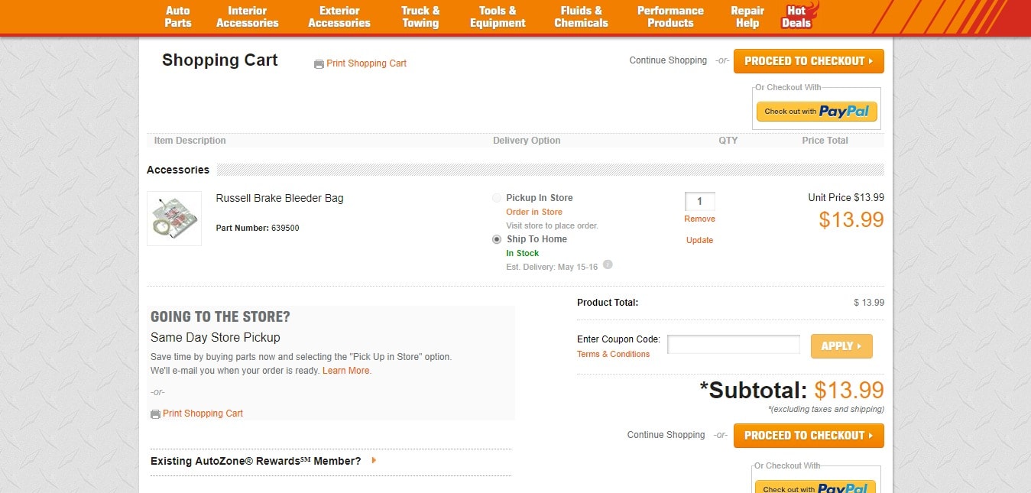
Task: Click Learn More about store pickup
Action: point(347,371)
